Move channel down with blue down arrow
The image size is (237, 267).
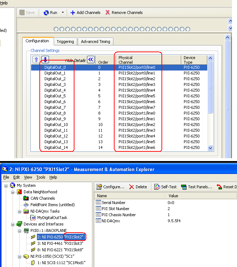pos(45,60)
